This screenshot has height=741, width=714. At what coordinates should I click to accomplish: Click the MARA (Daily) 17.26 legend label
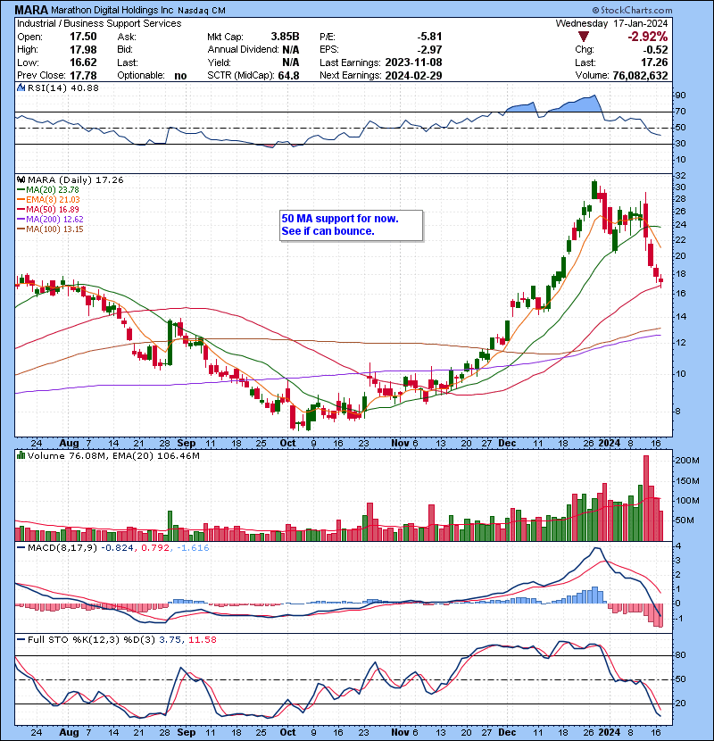tap(76, 179)
